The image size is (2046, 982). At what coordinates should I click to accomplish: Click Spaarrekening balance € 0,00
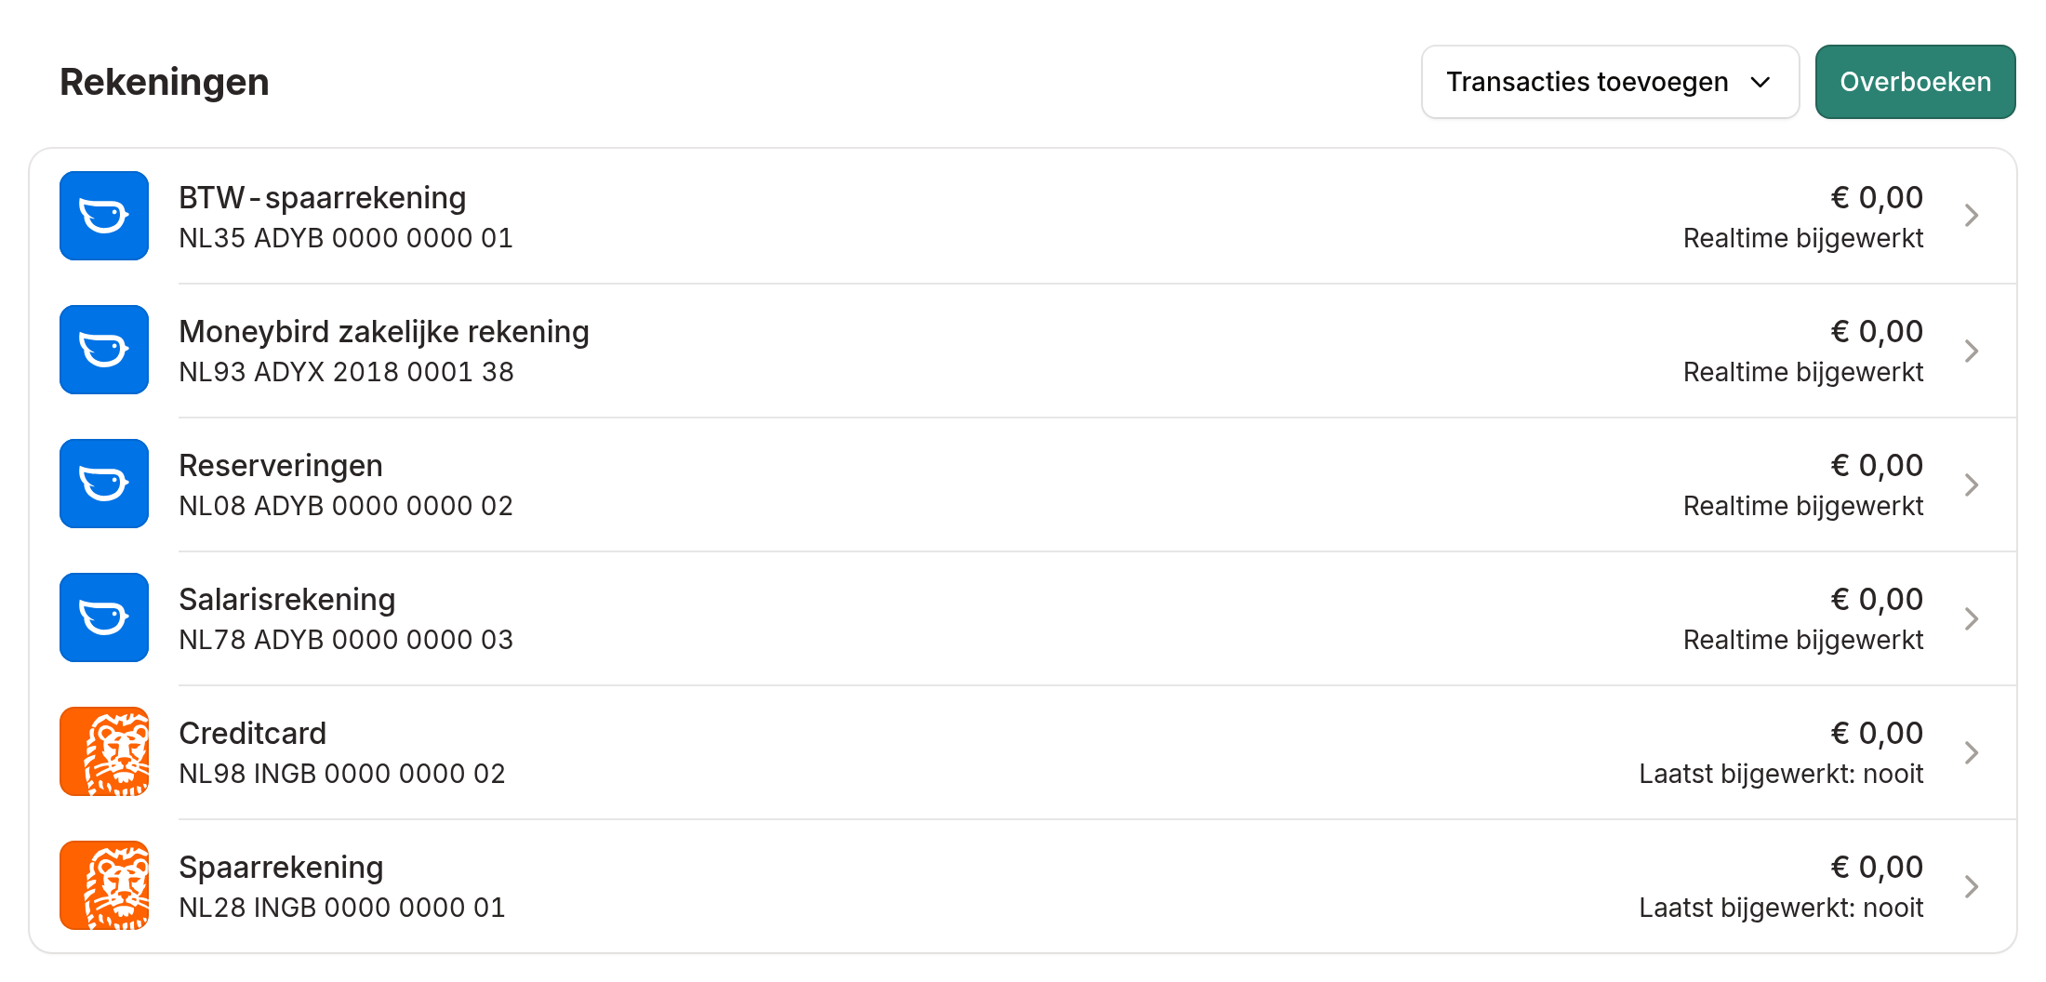1877,867
